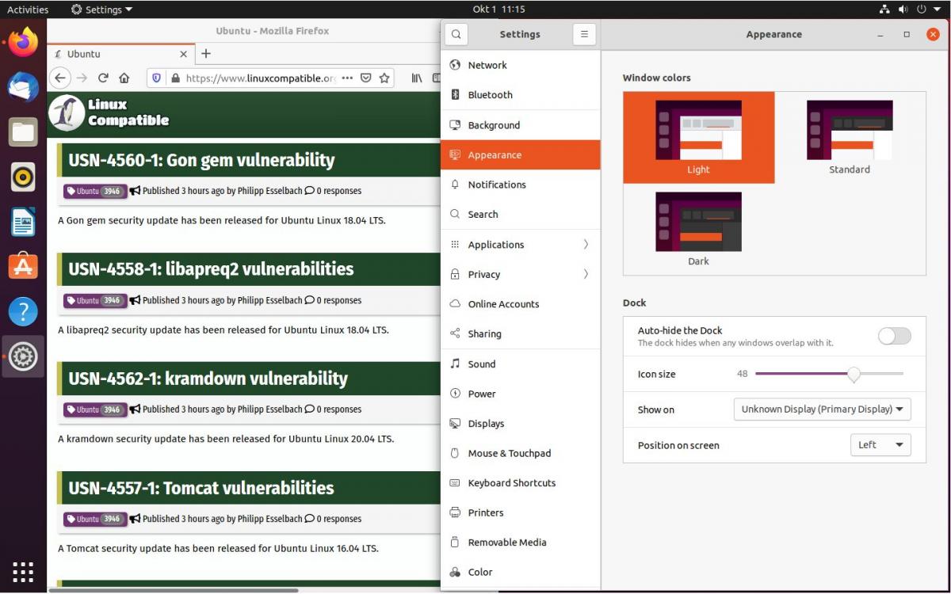Select the Standard window color theme
Screen dimensions: 951x594
(849, 137)
